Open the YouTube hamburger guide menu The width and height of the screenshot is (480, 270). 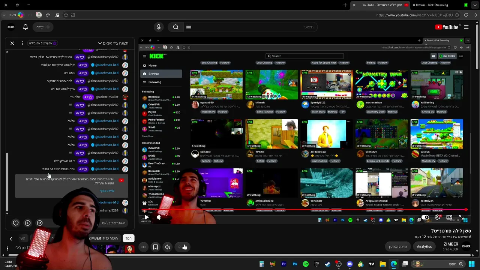(x=466, y=27)
